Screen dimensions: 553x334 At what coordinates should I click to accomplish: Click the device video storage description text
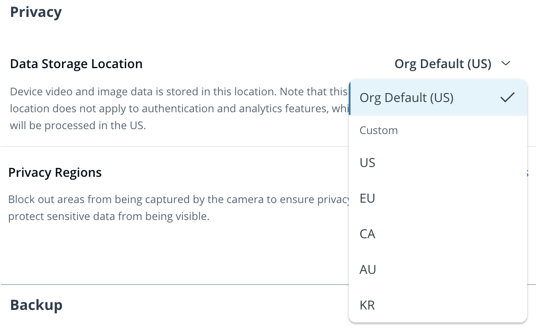click(178, 92)
